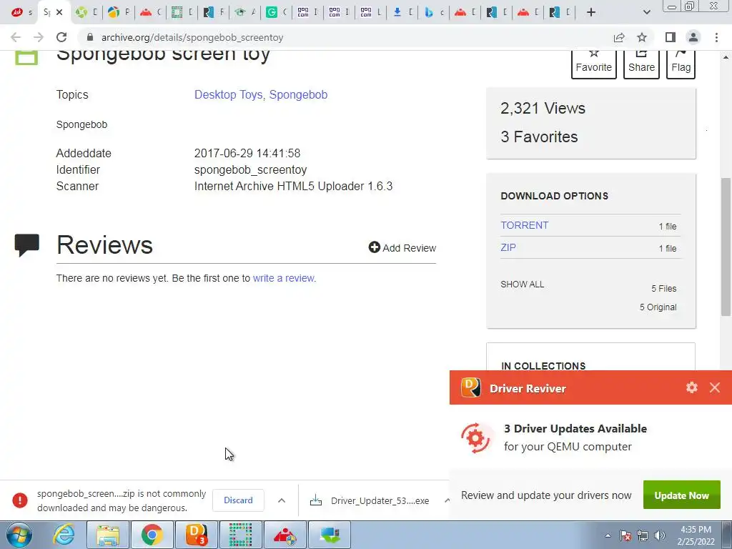Viewport: 732px width, 549px height.
Task: Click Add Review with the plus icon
Action: point(402,248)
